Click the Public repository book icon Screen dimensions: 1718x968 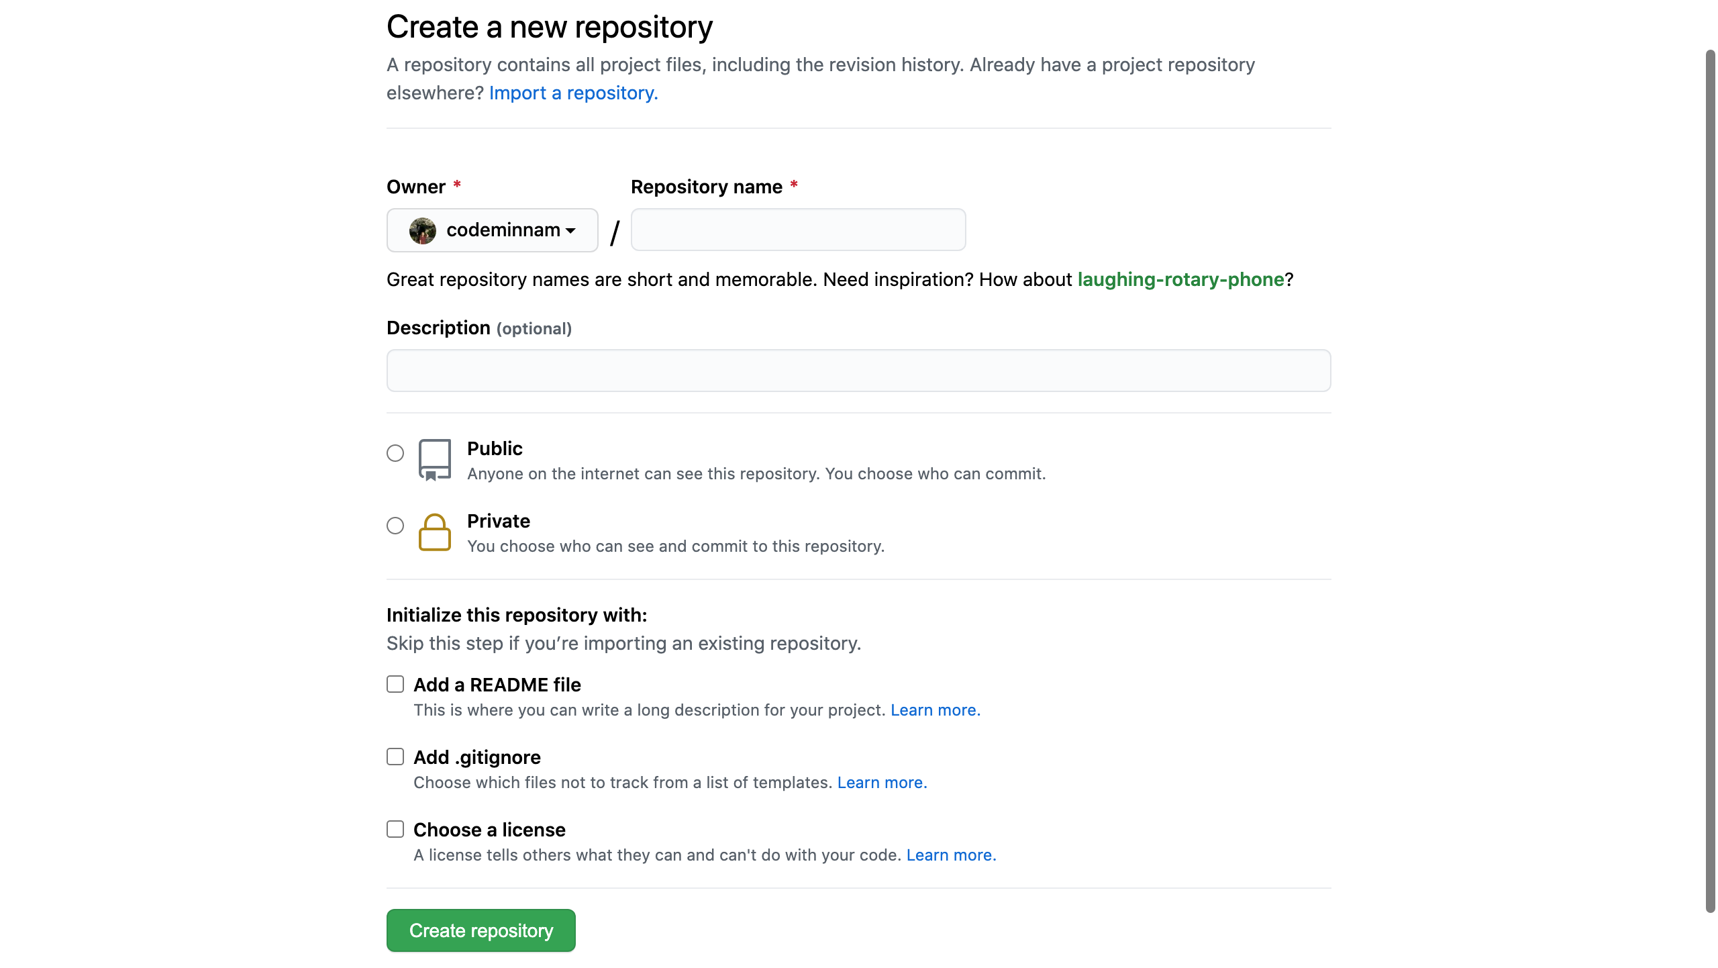[435, 460]
